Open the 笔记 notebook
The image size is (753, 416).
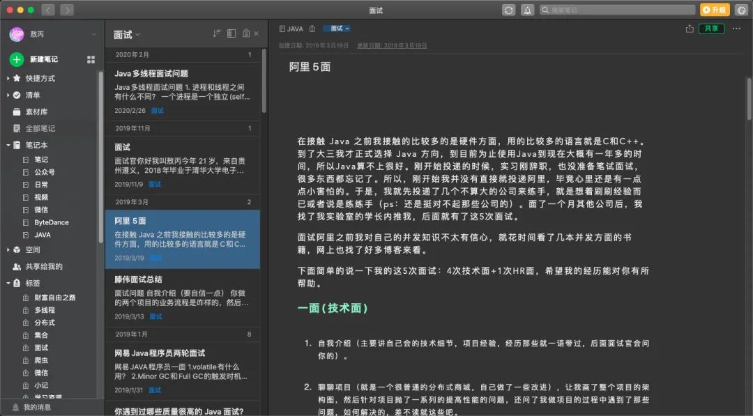(41, 160)
